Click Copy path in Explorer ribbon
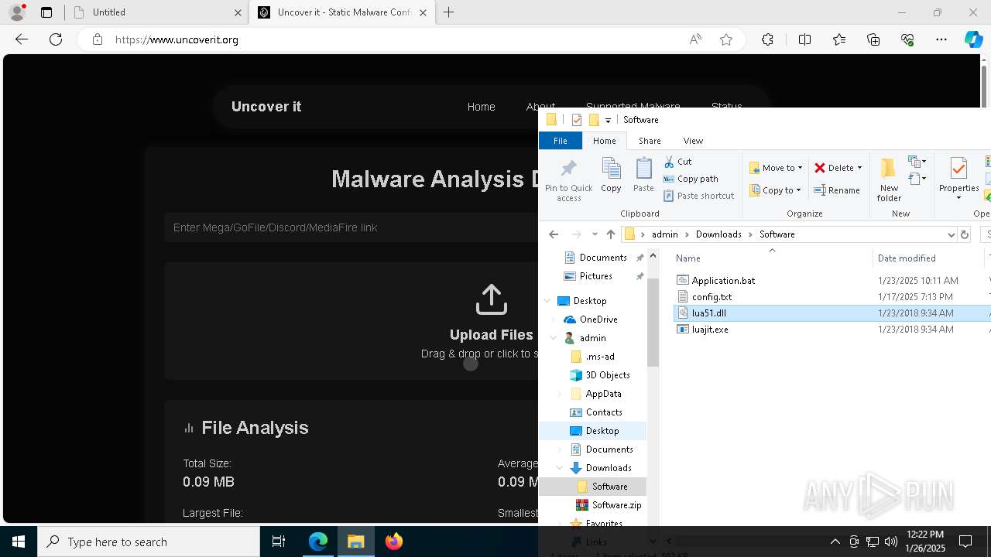 [x=690, y=179]
